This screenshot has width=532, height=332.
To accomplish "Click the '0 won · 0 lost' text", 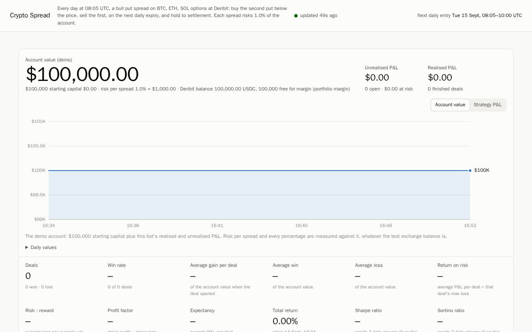I will (39, 287).
